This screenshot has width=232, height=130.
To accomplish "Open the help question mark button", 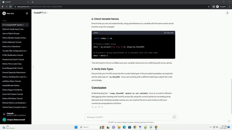I will [229, 121].
